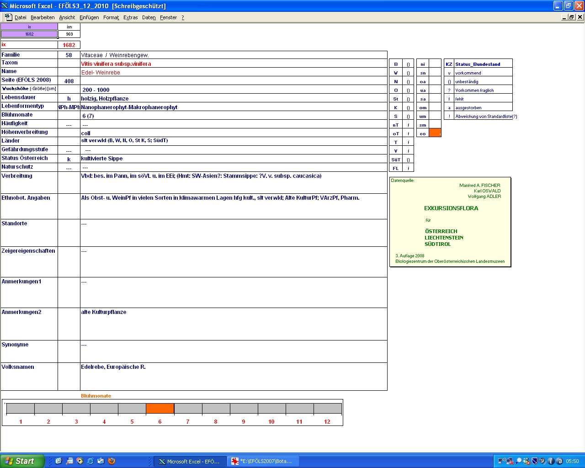Click the round 'i' info tray icon

point(551,461)
